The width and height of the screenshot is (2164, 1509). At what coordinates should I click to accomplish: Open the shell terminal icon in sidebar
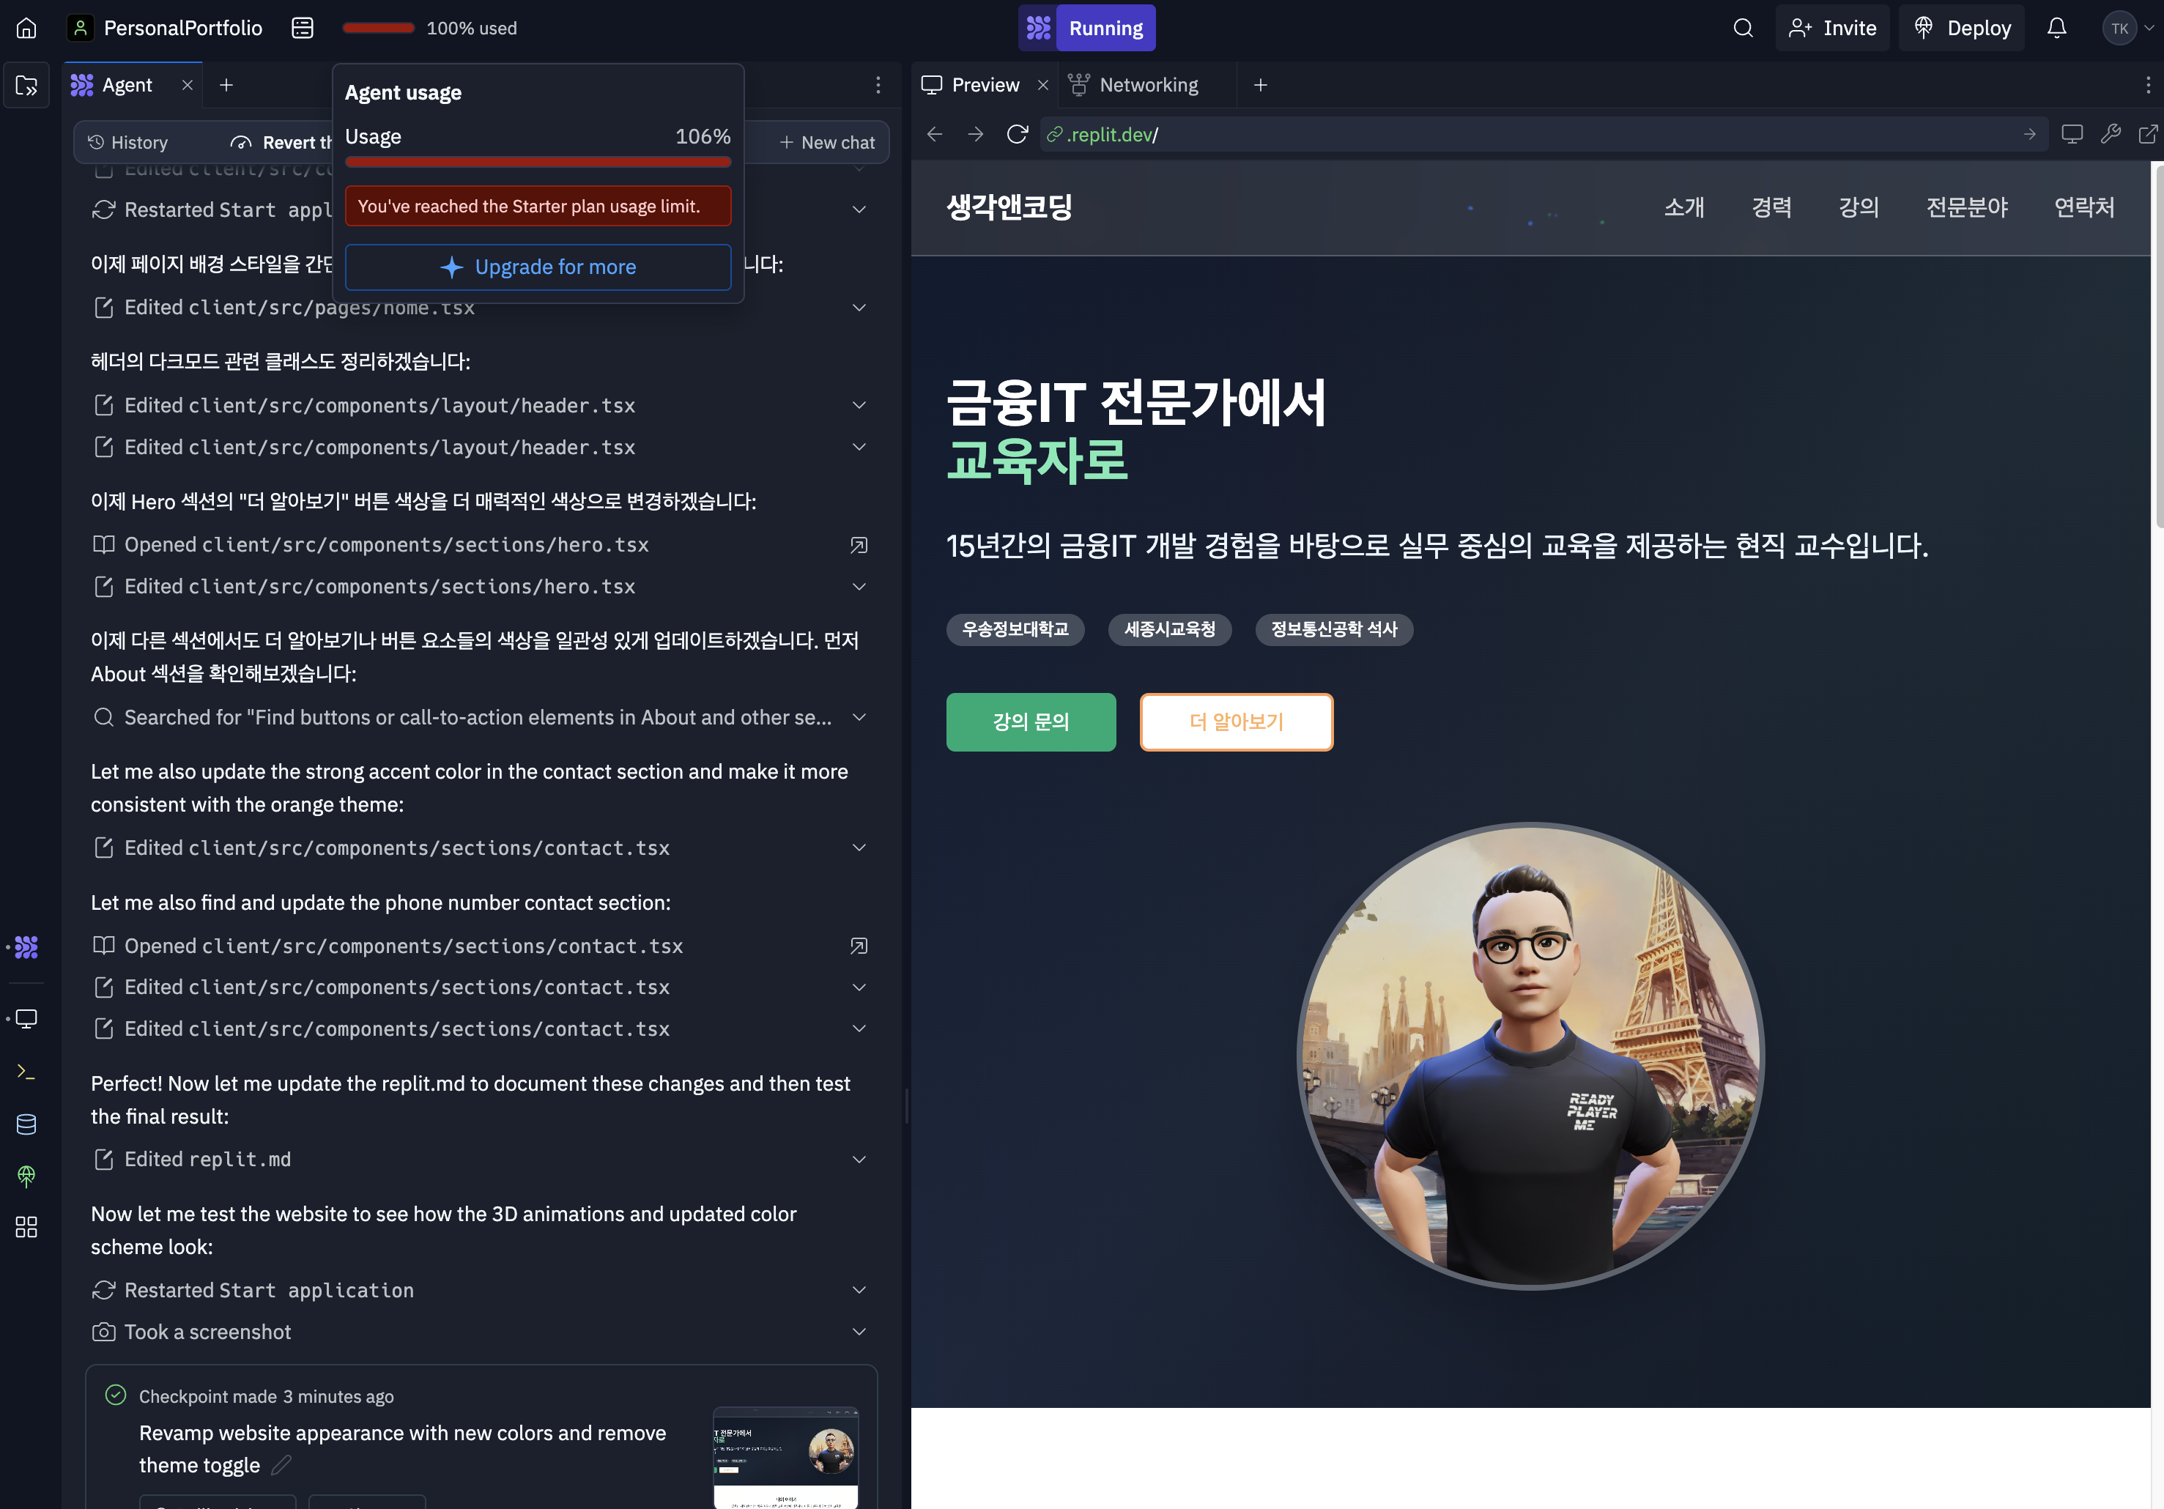coord(26,1072)
